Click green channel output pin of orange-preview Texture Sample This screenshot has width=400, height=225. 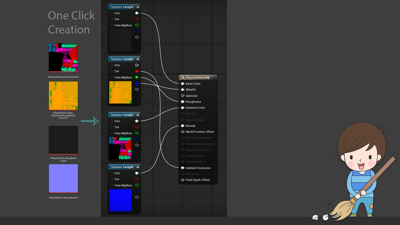pos(137,77)
